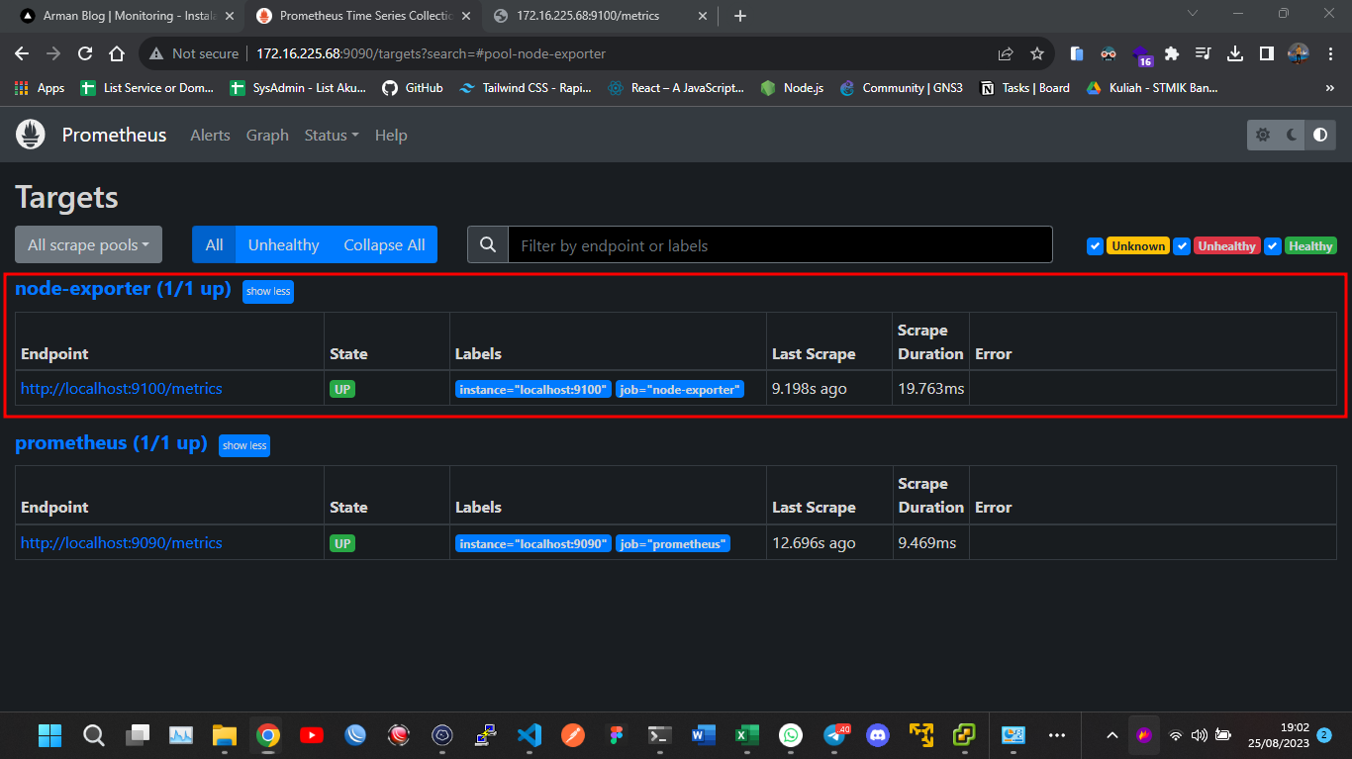Open the Prometheus tray icon
Image resolution: width=1352 pixels, height=759 pixels.
click(x=1144, y=735)
